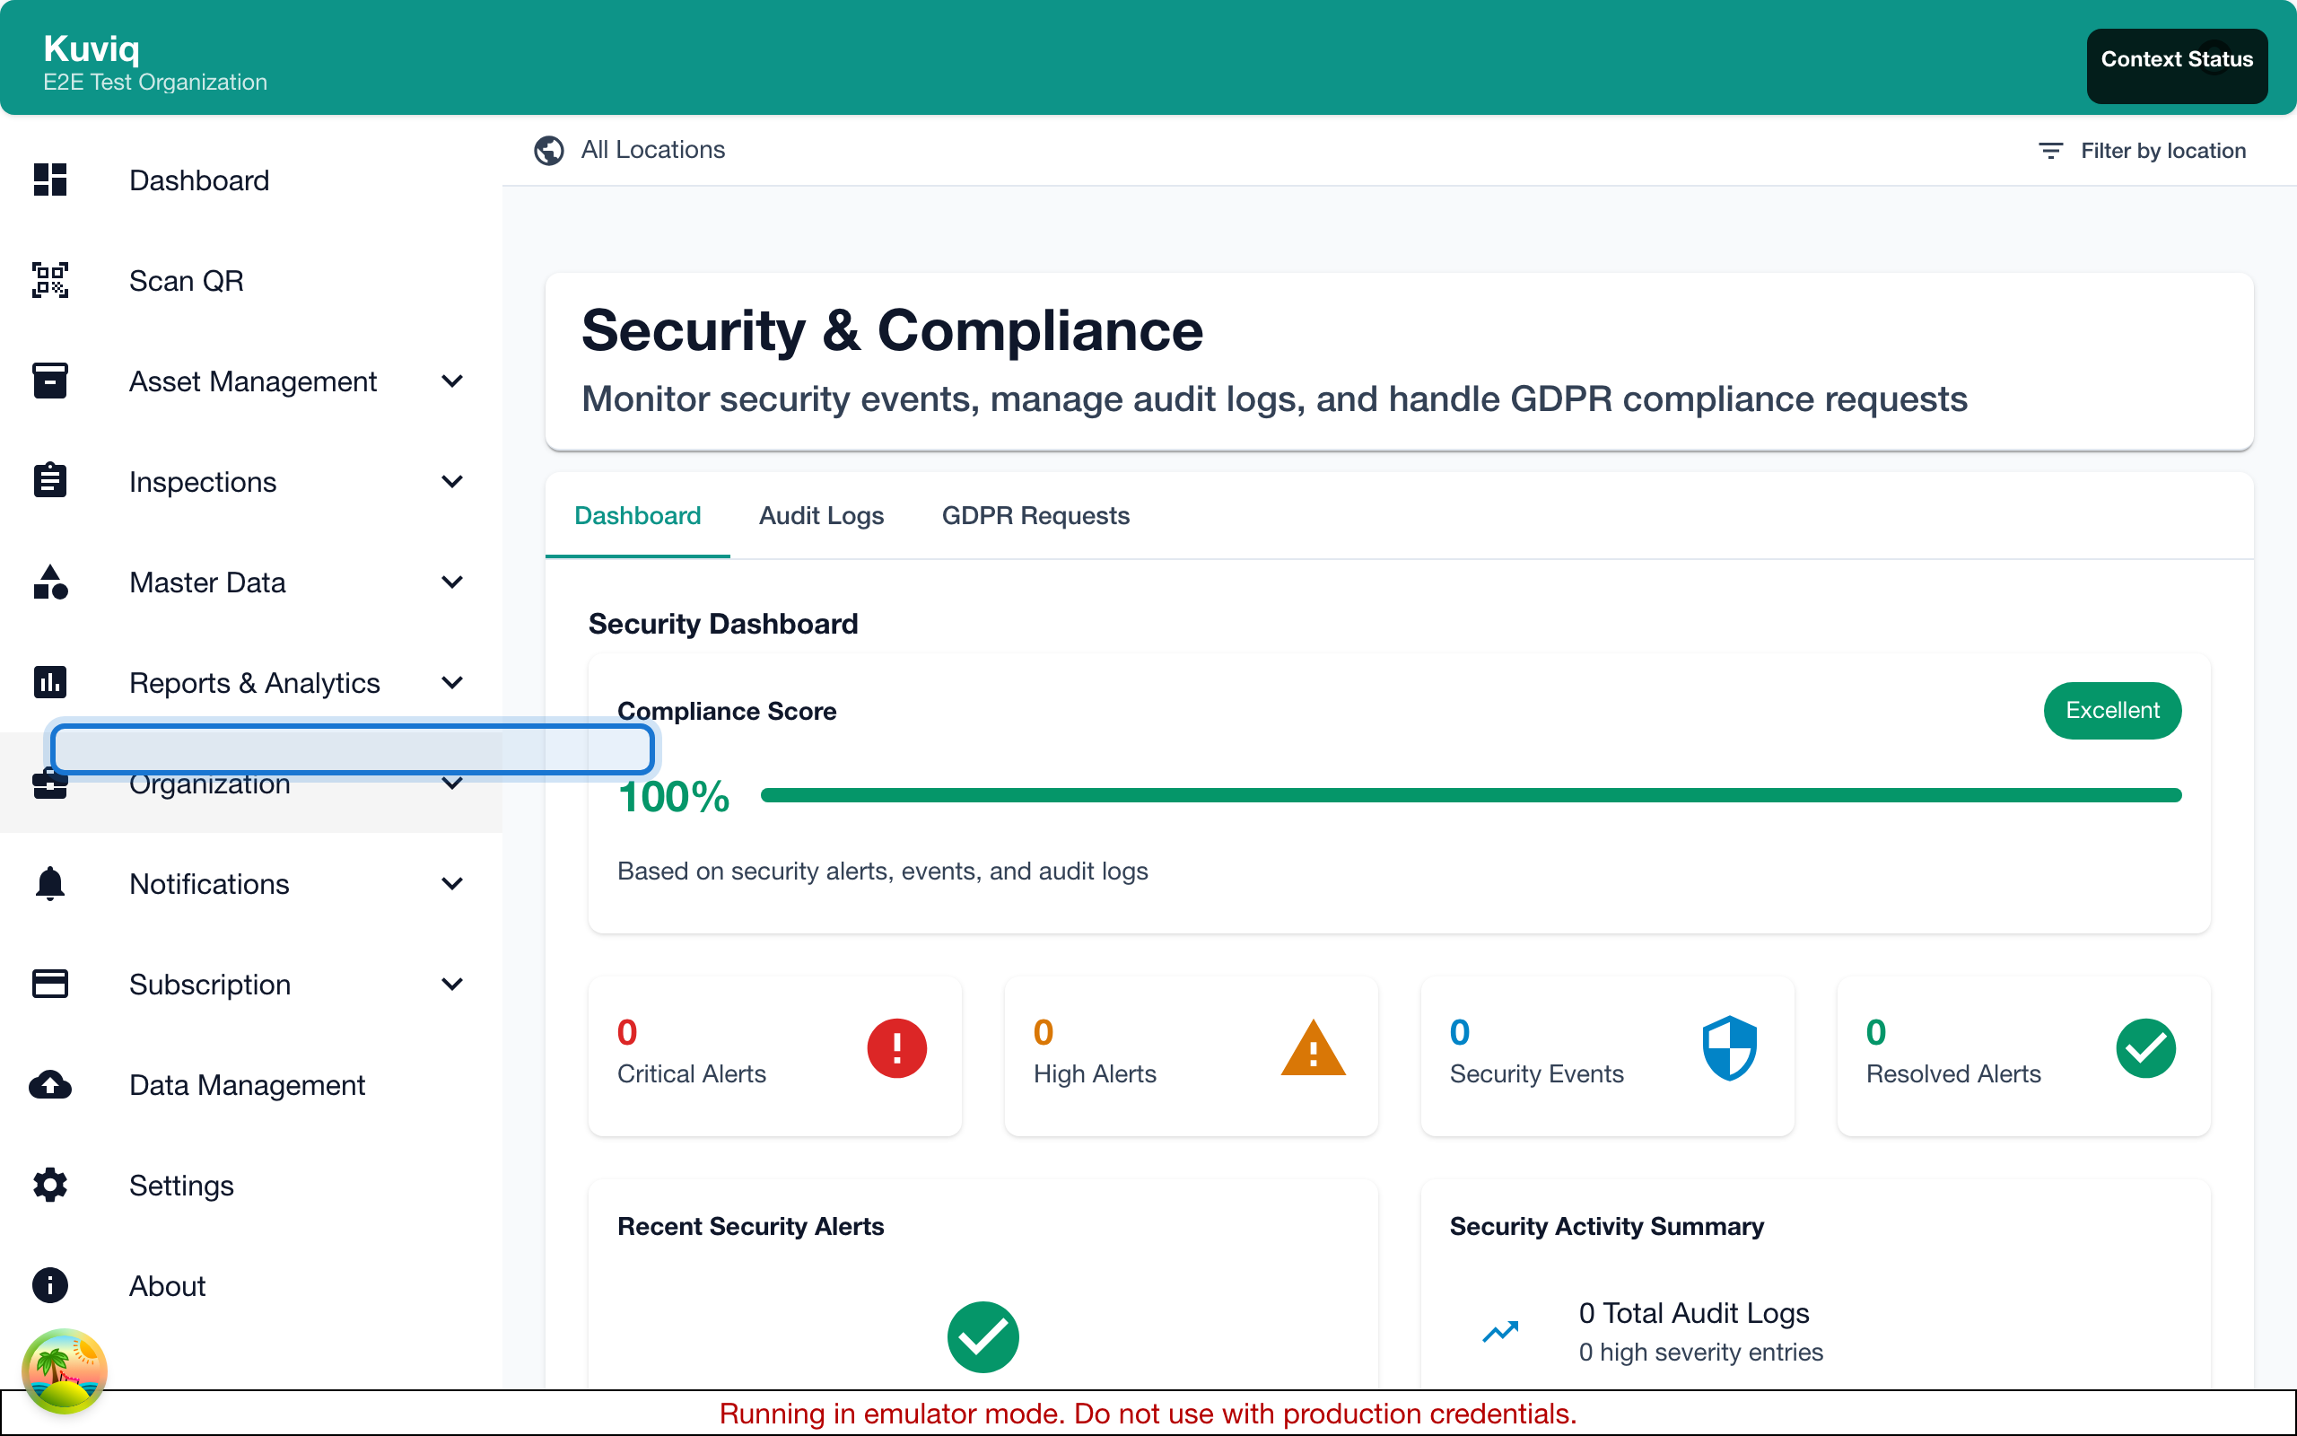Expand the Master Data chevron
The width and height of the screenshot is (2297, 1436).
tap(453, 582)
